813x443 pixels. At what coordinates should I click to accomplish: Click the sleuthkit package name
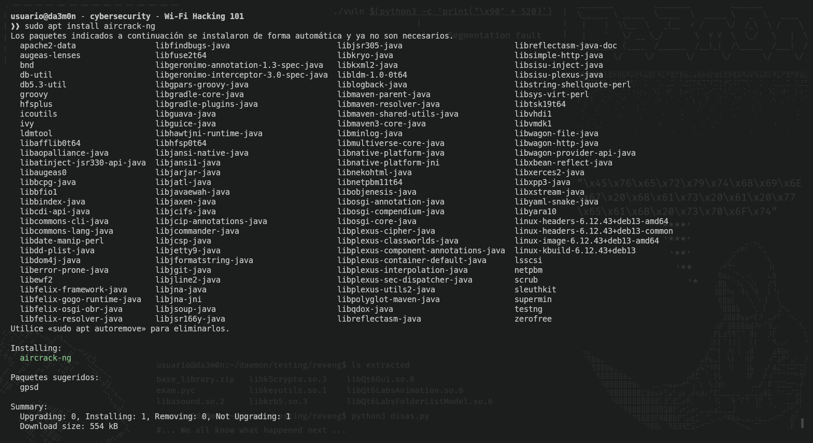click(x=535, y=289)
